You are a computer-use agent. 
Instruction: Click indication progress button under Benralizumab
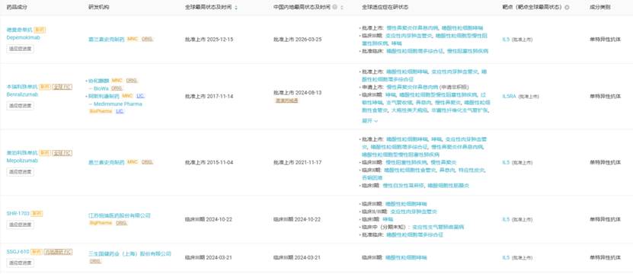click(x=20, y=106)
